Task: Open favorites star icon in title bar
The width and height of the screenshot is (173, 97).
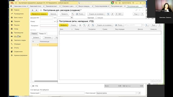Action: point(120,3)
